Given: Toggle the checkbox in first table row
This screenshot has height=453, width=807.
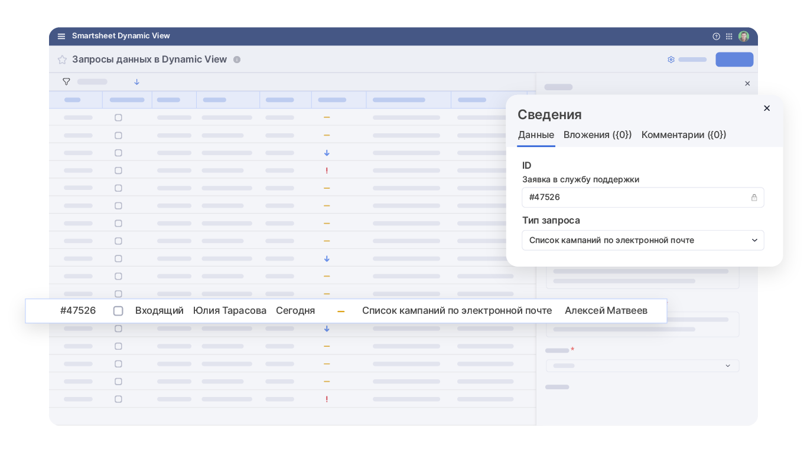Looking at the screenshot, I should point(118,117).
